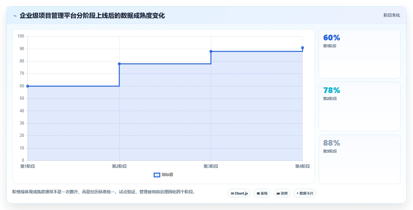413x210 pixels.
Task: Select the Chart.js tag button
Action: pyautogui.click(x=239, y=193)
